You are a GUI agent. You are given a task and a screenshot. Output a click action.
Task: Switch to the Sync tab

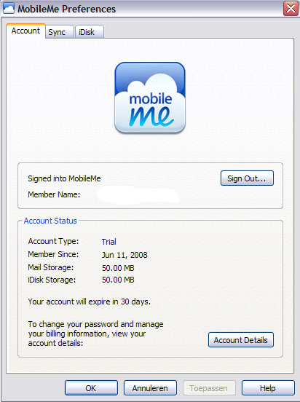[x=60, y=32]
